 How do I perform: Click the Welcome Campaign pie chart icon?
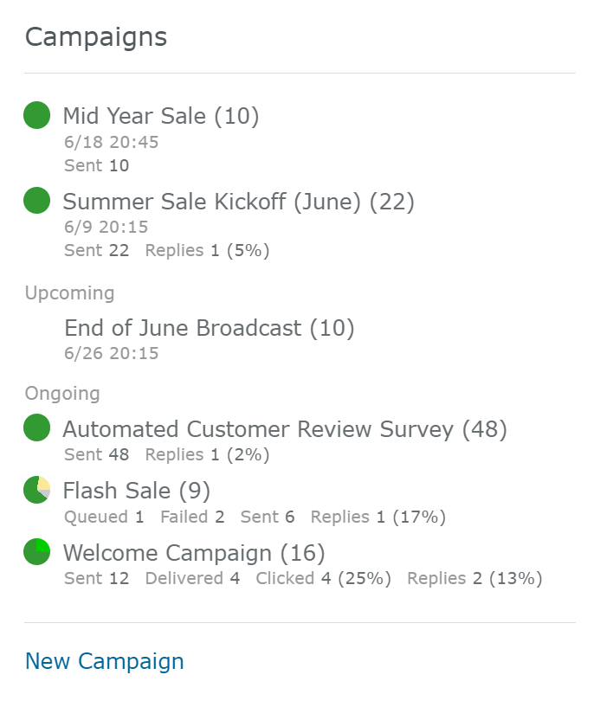click(x=36, y=552)
